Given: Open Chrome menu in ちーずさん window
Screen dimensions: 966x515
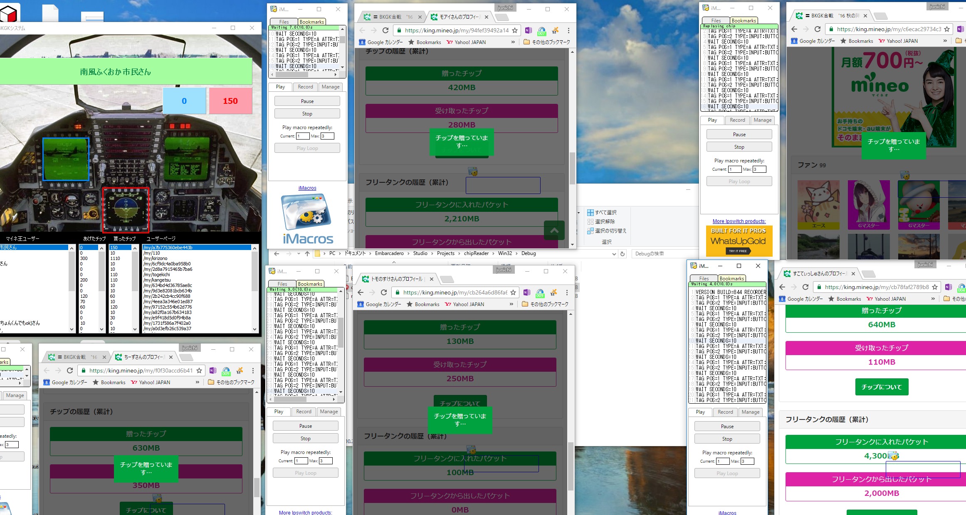Looking at the screenshot, I should (x=253, y=370).
